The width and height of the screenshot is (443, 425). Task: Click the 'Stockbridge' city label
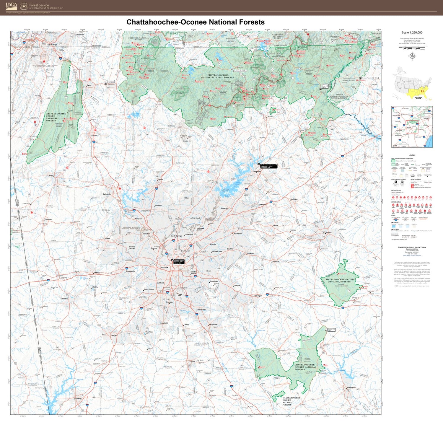click(201, 309)
